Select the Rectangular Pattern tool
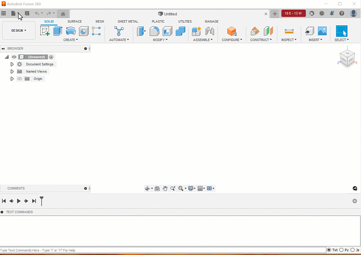 tap(96, 31)
